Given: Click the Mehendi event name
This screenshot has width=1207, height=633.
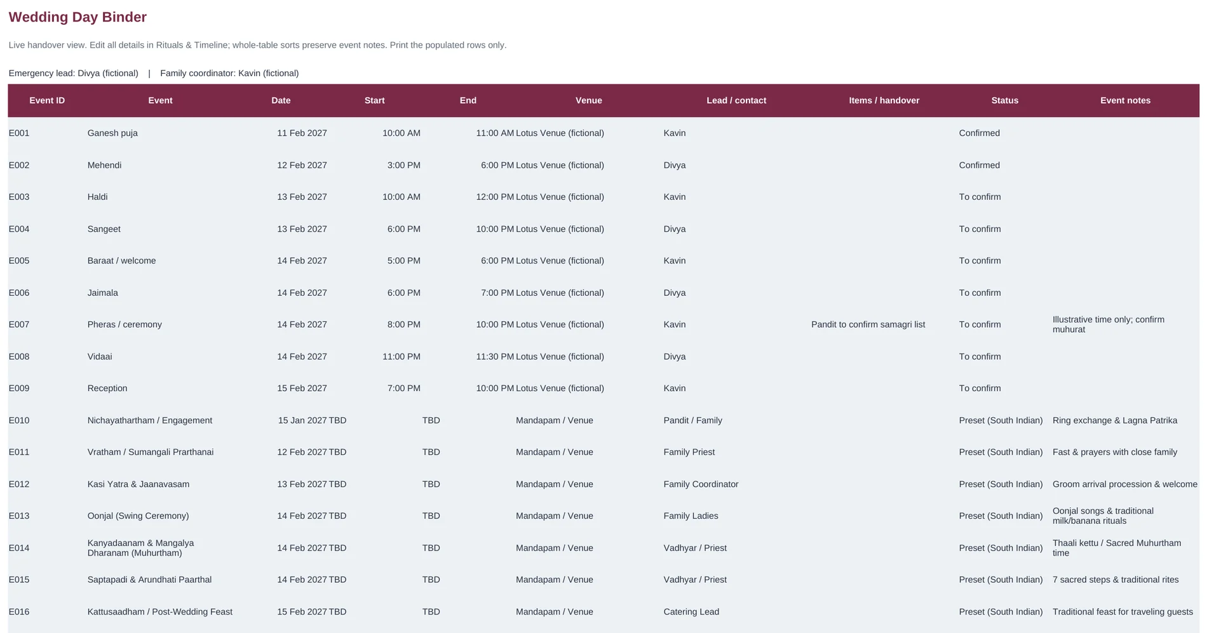Looking at the screenshot, I should [x=104, y=165].
